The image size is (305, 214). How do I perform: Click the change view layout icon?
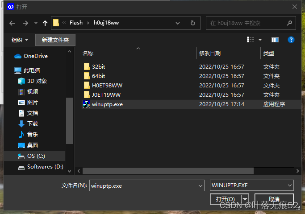(x=251, y=40)
